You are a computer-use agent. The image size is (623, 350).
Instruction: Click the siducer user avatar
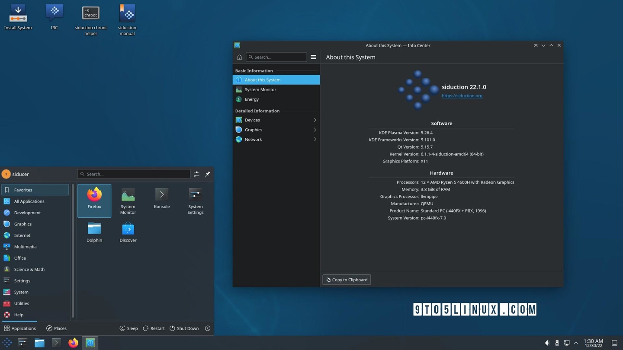pyautogui.click(x=6, y=174)
